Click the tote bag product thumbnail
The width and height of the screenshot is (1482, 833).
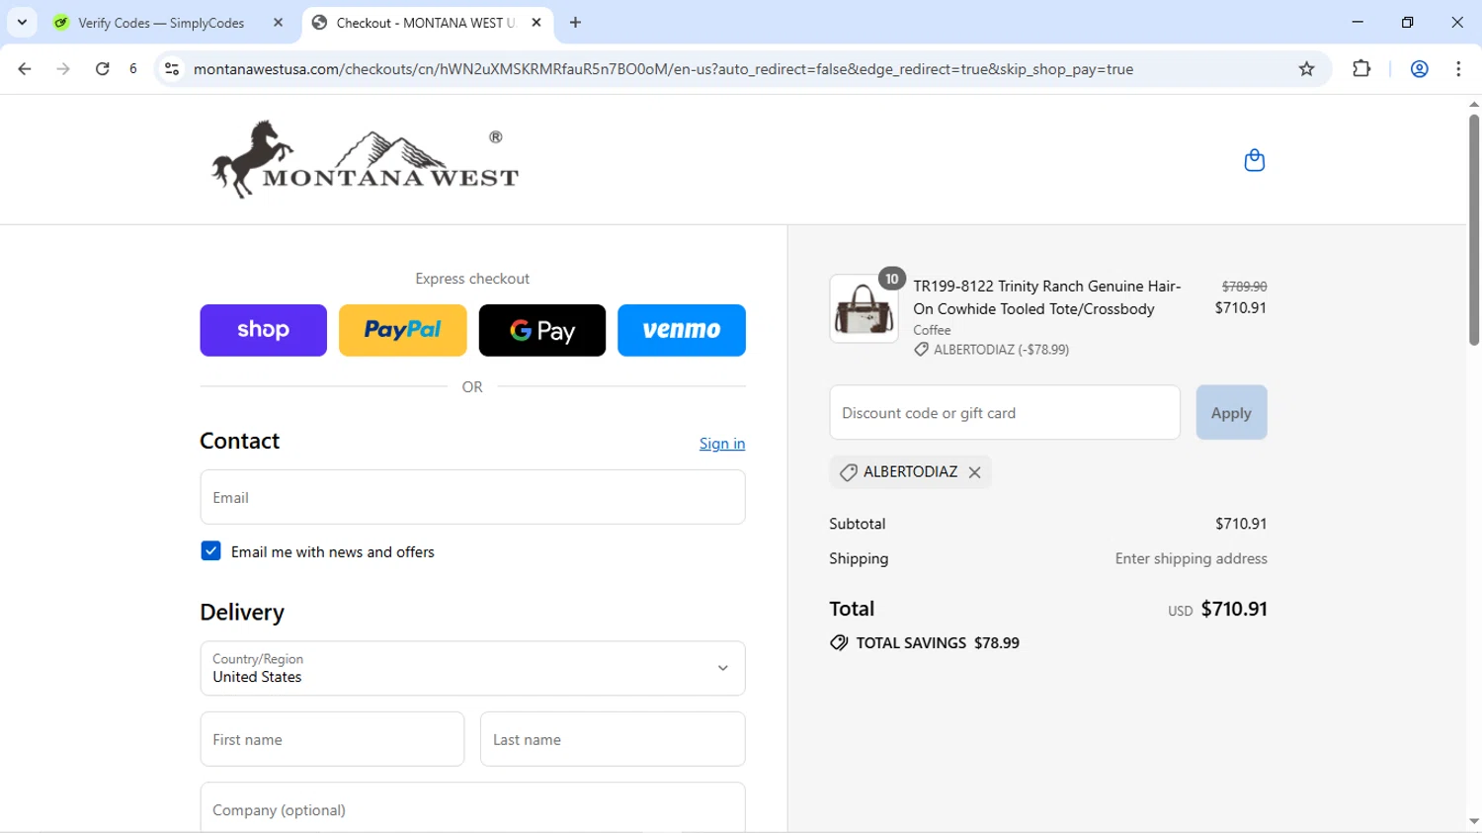point(864,308)
